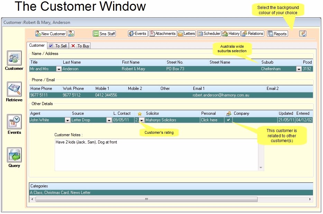The image size is (323, 214).
Task: Toggle the related customers indicator icon
Action: (228, 113)
